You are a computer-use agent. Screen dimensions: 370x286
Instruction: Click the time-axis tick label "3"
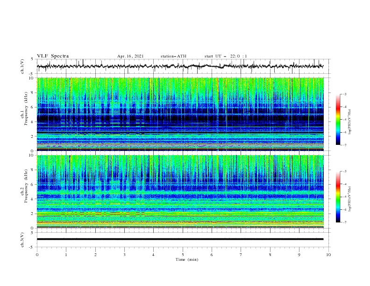124,255
